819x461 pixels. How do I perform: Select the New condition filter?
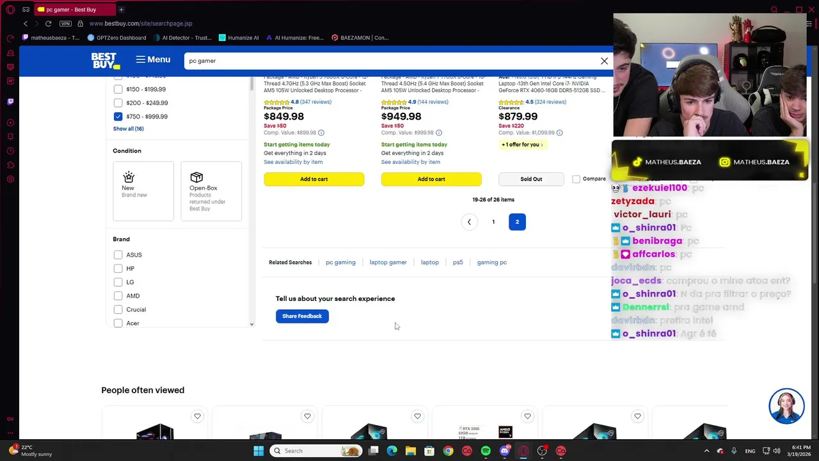pos(143,191)
